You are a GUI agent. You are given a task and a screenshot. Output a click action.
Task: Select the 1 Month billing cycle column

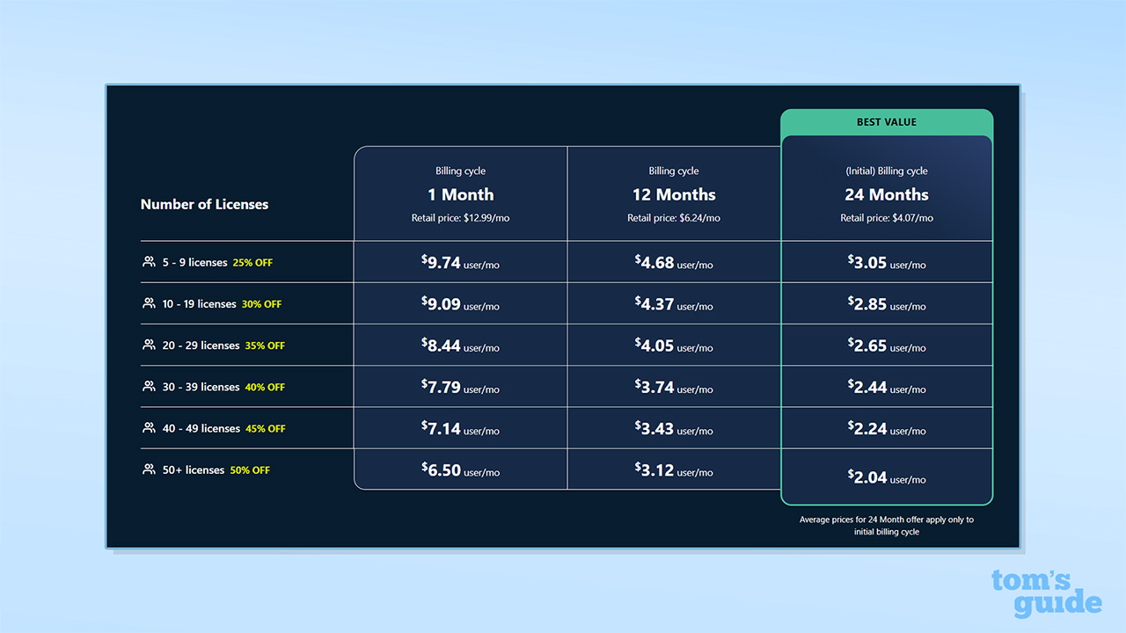pos(460,194)
